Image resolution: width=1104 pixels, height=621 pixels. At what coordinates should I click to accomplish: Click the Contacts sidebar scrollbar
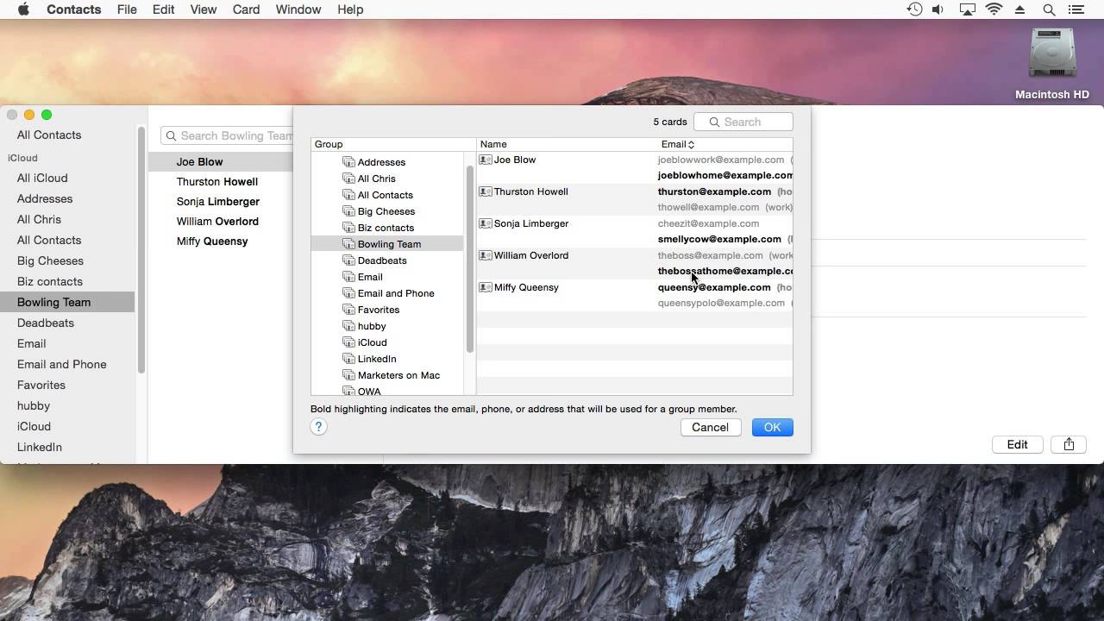click(141, 250)
